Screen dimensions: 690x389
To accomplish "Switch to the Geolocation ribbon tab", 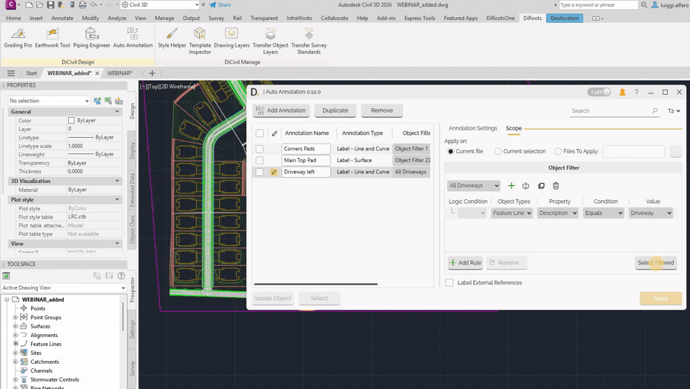I will [565, 18].
